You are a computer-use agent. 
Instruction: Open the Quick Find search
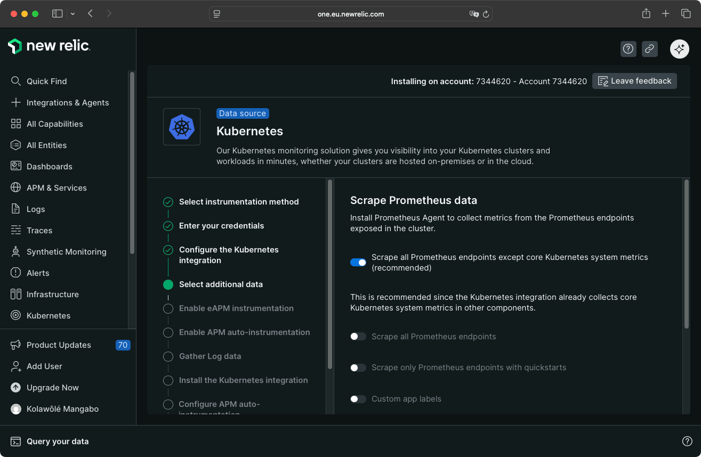(47, 81)
